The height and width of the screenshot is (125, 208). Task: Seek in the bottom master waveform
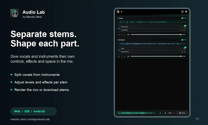pos(137,113)
